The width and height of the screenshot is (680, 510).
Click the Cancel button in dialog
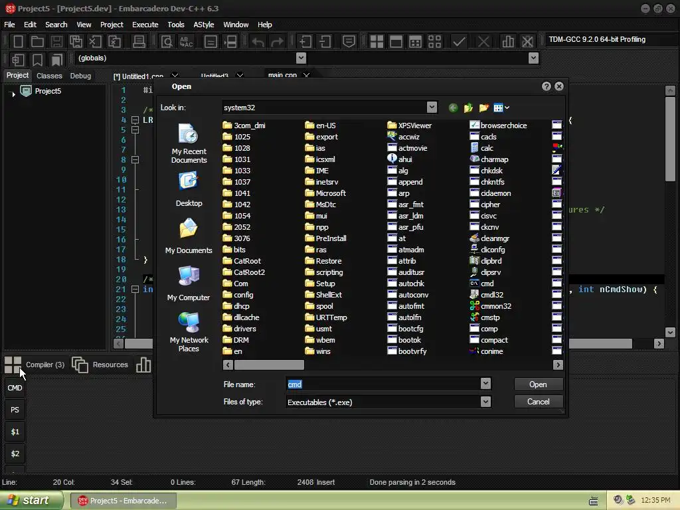pos(538,402)
